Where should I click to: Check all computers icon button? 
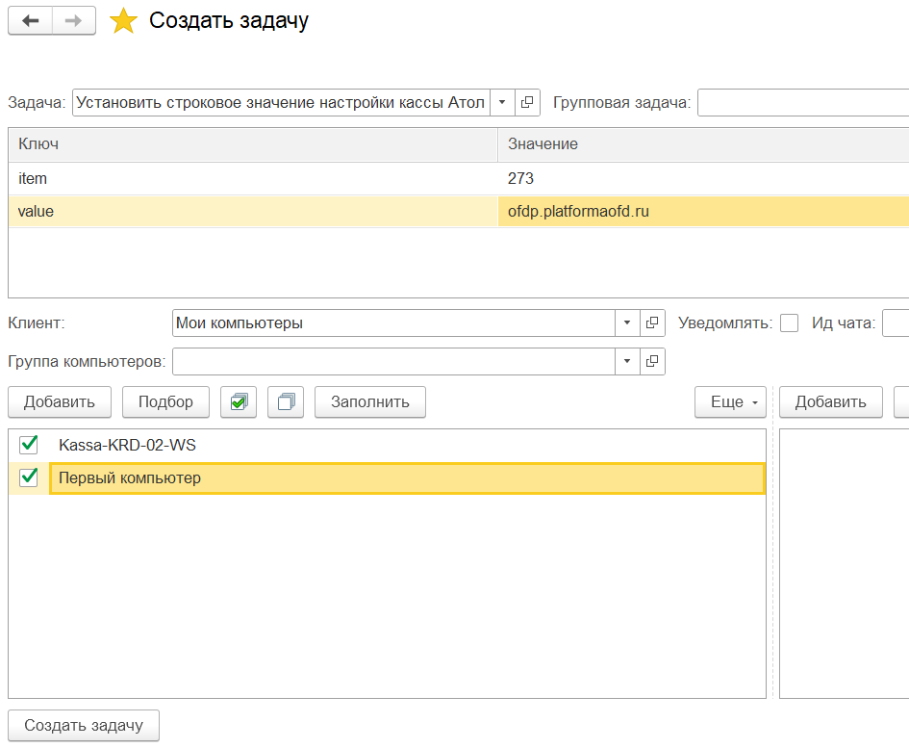pyautogui.click(x=239, y=402)
